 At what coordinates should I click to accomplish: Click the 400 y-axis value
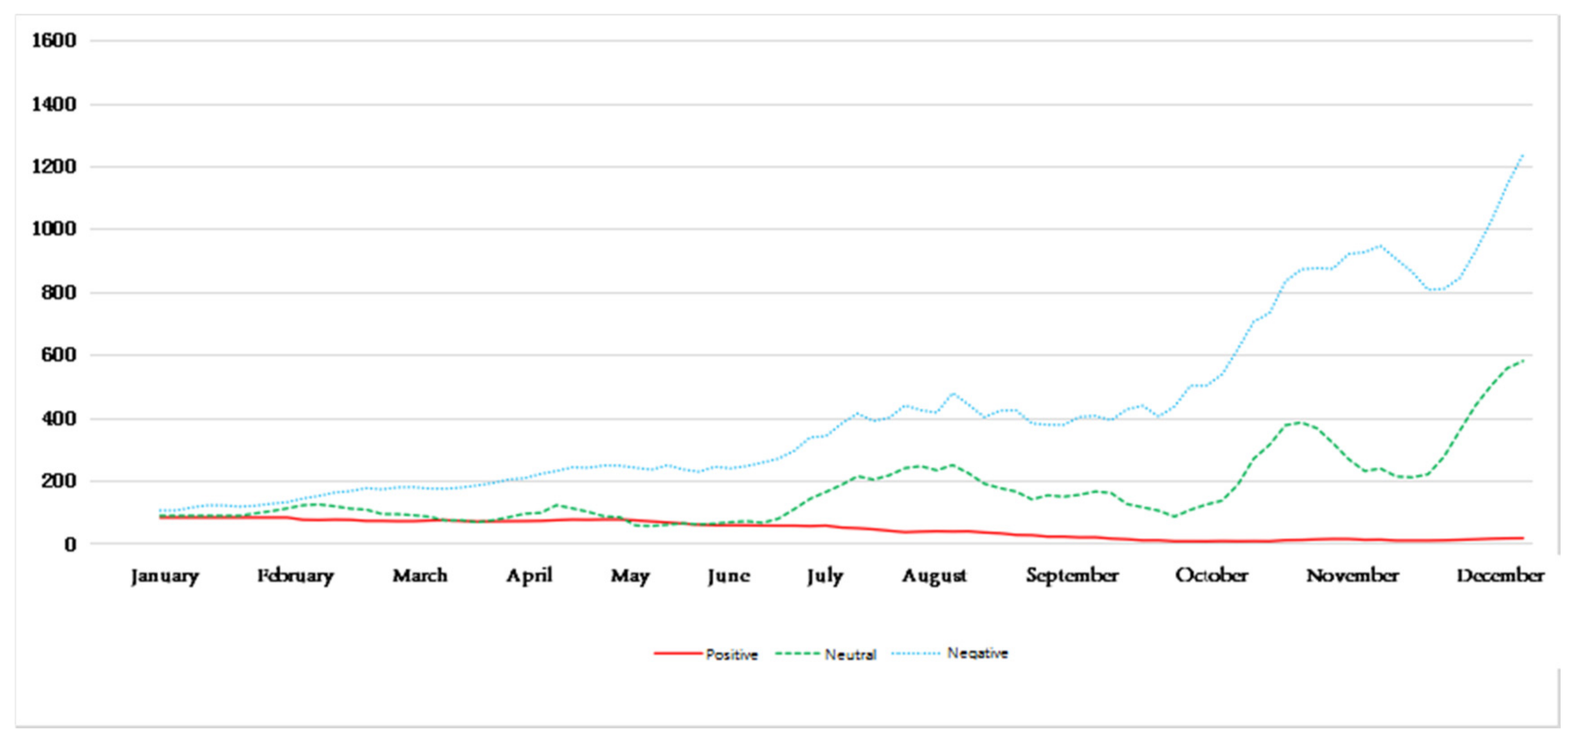59,419
